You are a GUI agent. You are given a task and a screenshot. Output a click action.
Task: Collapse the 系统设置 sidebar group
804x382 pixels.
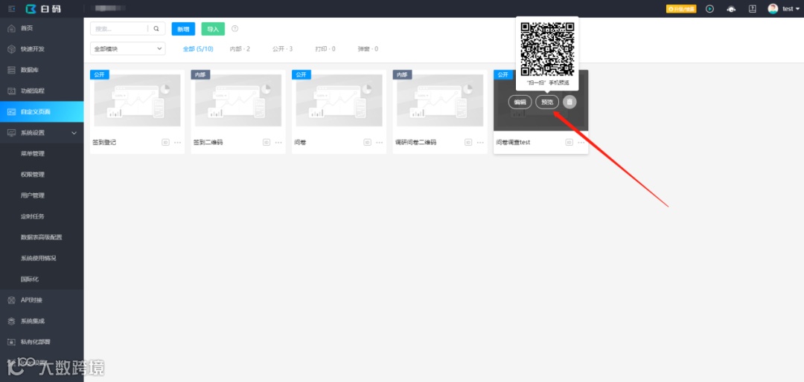[x=42, y=132]
